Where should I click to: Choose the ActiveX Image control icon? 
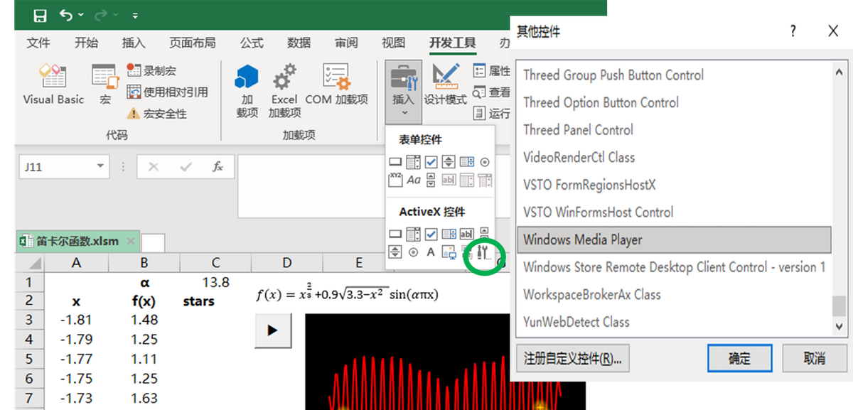[449, 252]
